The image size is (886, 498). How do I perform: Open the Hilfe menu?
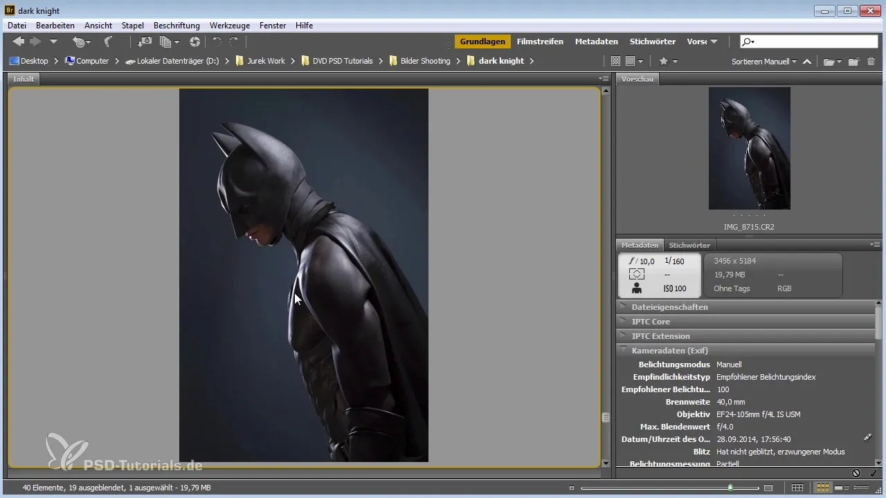(304, 26)
